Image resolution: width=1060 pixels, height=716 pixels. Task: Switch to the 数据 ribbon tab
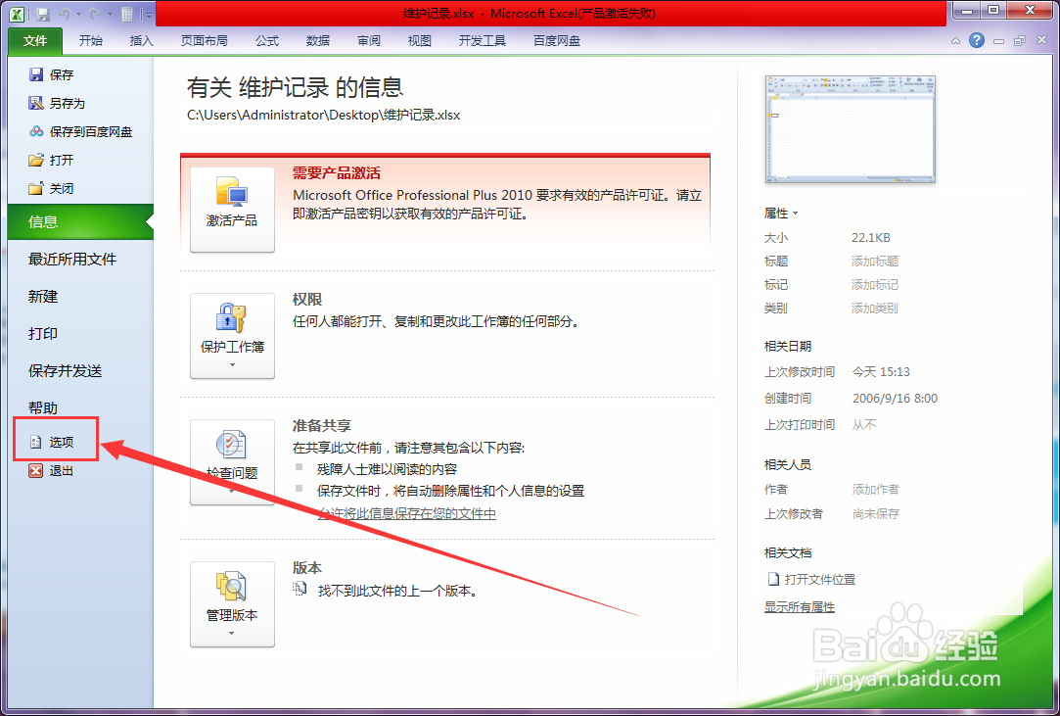318,40
